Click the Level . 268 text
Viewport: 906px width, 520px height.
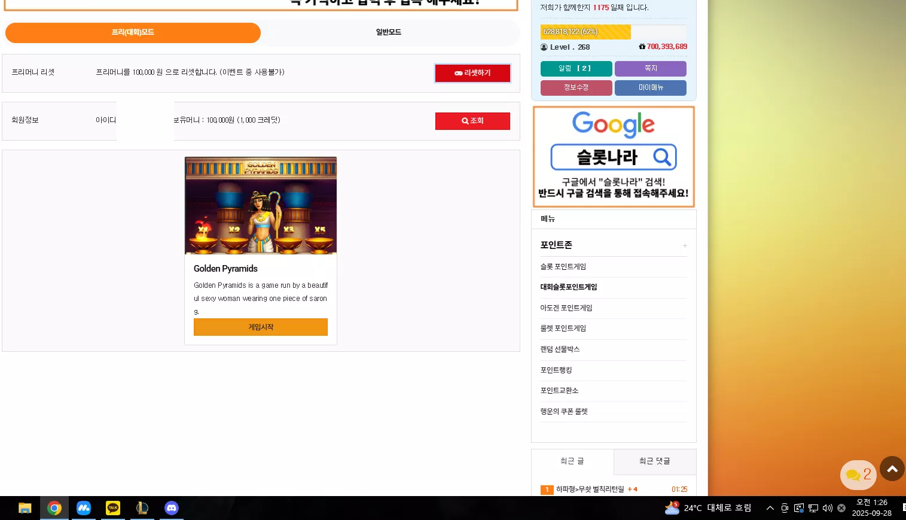[x=570, y=47]
